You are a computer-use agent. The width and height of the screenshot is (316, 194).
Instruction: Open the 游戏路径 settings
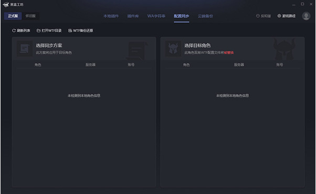[287, 16]
